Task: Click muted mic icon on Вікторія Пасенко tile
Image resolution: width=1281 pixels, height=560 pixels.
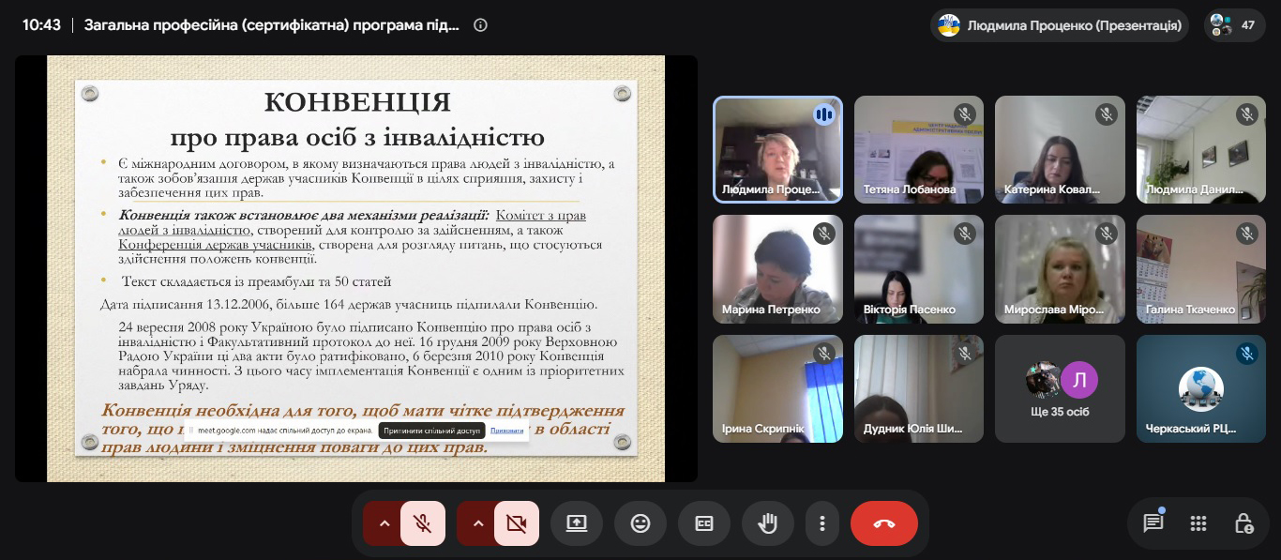Action: point(965,234)
